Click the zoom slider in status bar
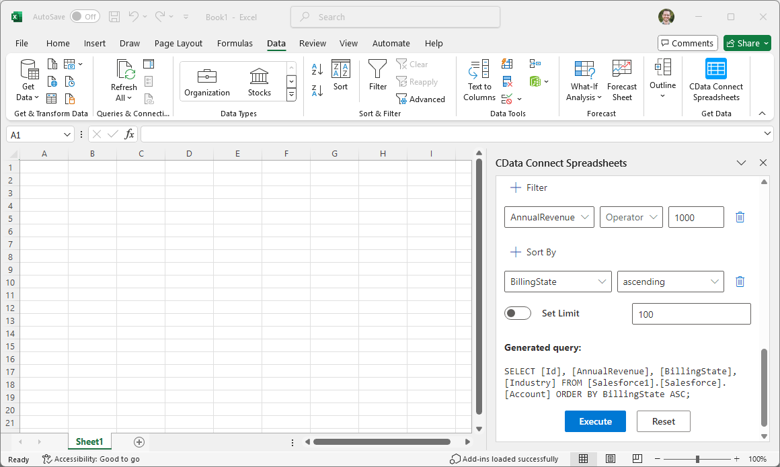 click(x=697, y=459)
